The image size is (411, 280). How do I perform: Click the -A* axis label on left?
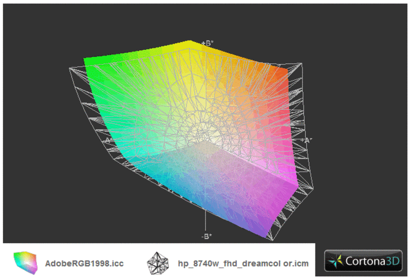coord(108,139)
